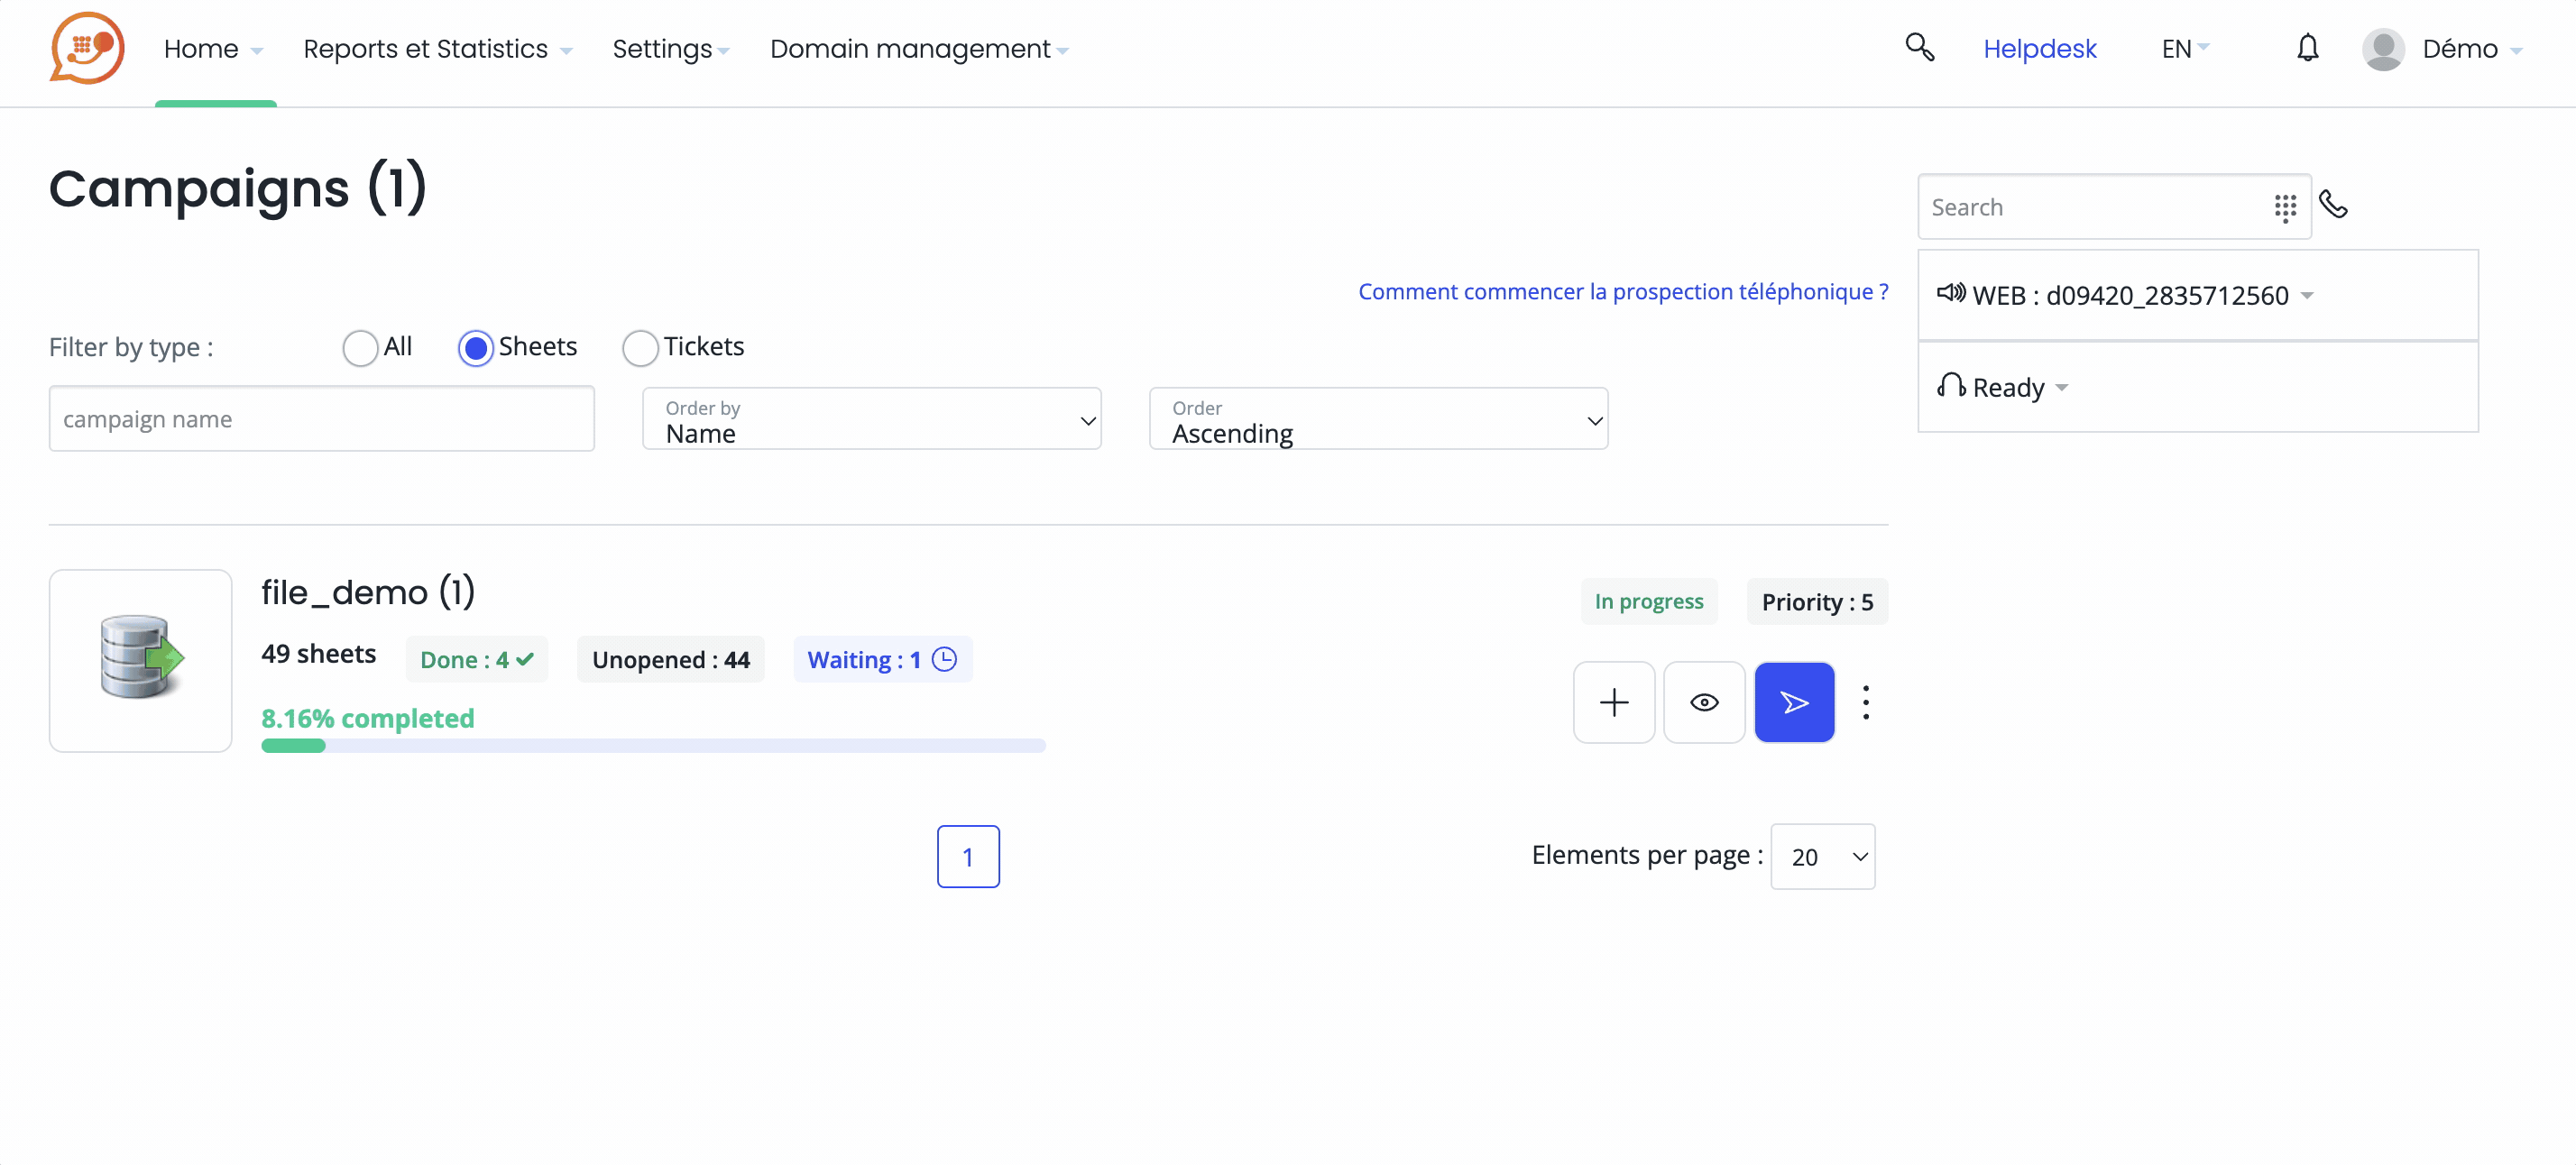Click the three-dot more options icon
The height and width of the screenshot is (1165, 2576).
1868,702
